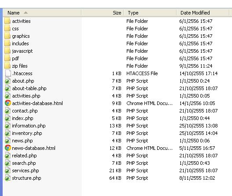232x196 pixels.
Task: Click the zip files folder icon
Action: click(x=7, y=66)
